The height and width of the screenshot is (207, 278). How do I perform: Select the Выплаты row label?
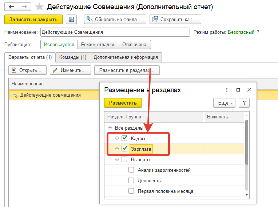click(x=140, y=159)
